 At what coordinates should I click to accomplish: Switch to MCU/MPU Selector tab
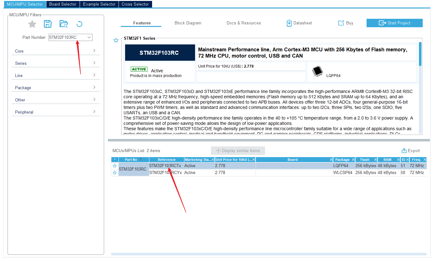(25, 4)
